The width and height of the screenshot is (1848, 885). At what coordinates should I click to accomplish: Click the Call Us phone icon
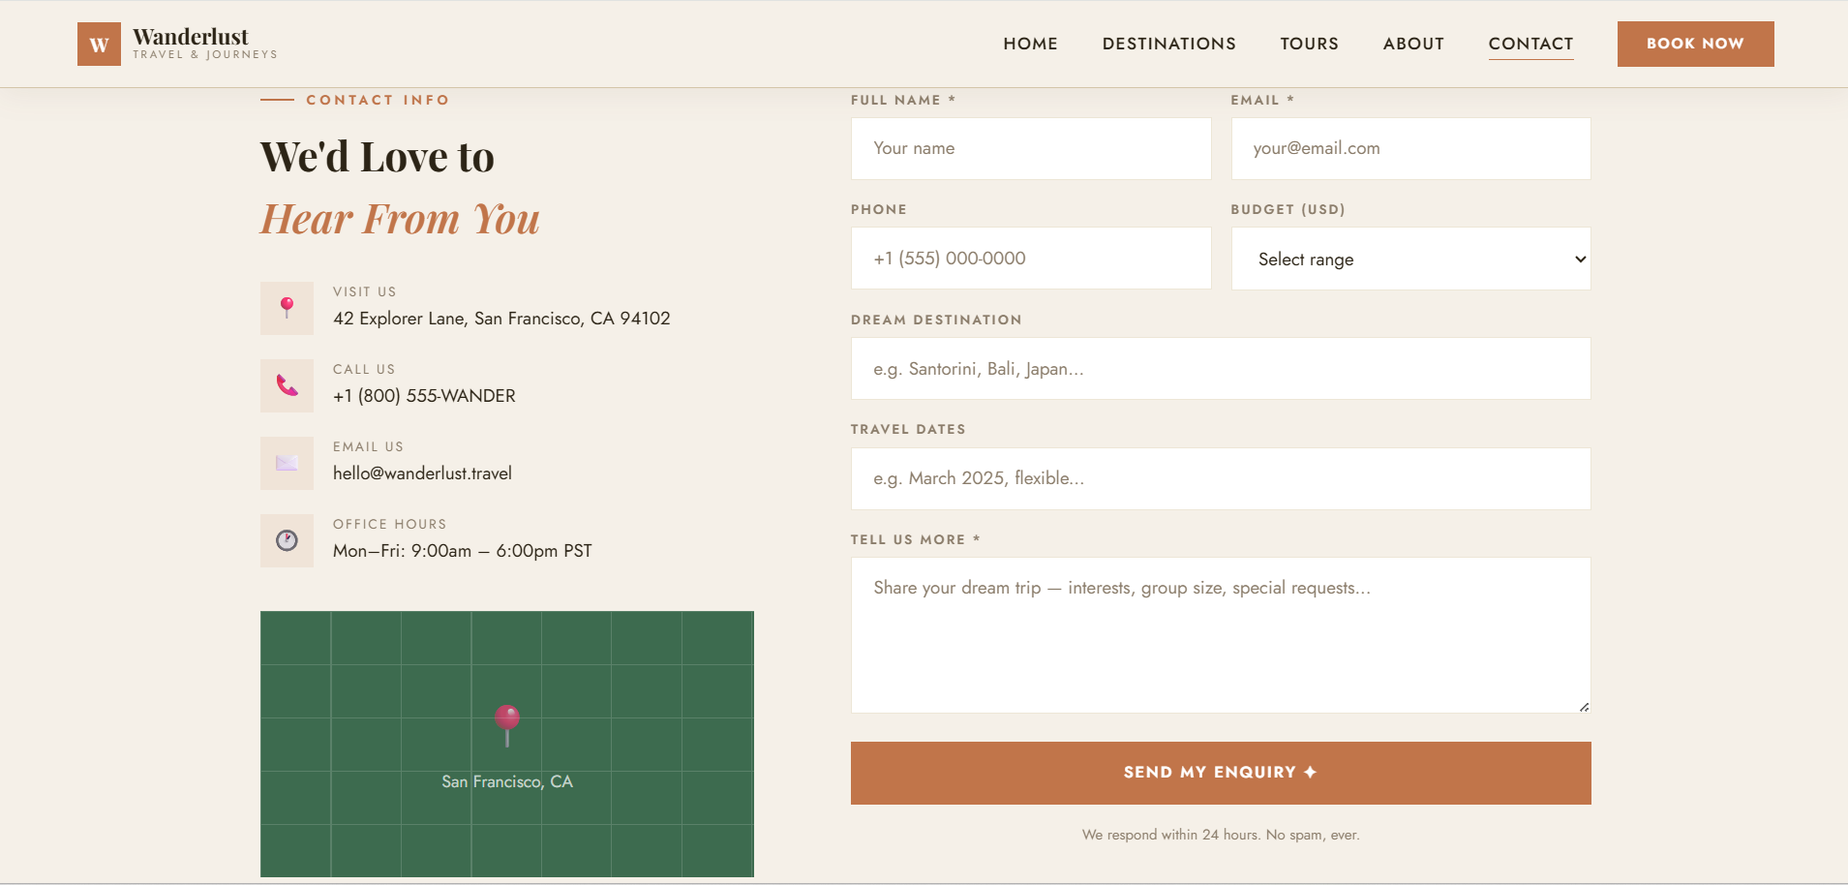tap(287, 385)
